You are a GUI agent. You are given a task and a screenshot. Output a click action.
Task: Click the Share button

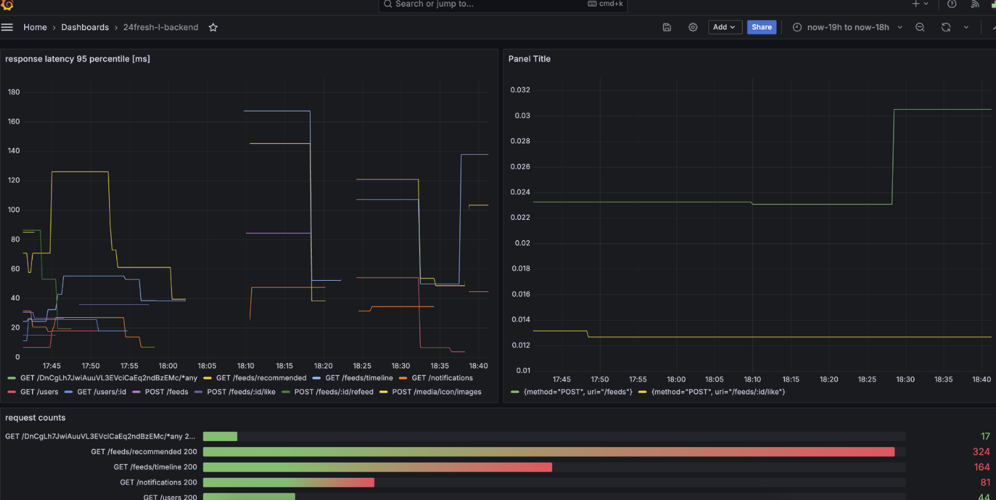tap(761, 27)
